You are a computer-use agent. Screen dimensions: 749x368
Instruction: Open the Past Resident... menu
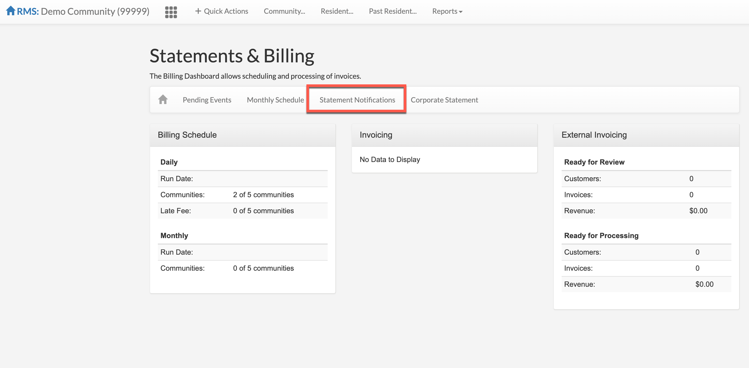coord(393,11)
